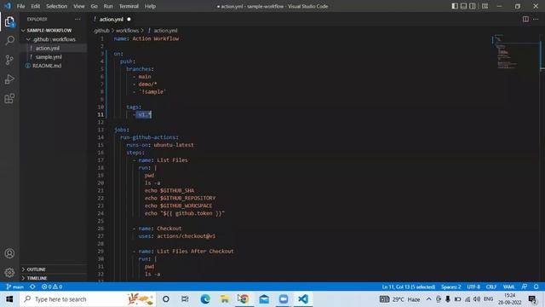545x307 pixels.
Task: Click the minimap code overview
Action: 515,52
